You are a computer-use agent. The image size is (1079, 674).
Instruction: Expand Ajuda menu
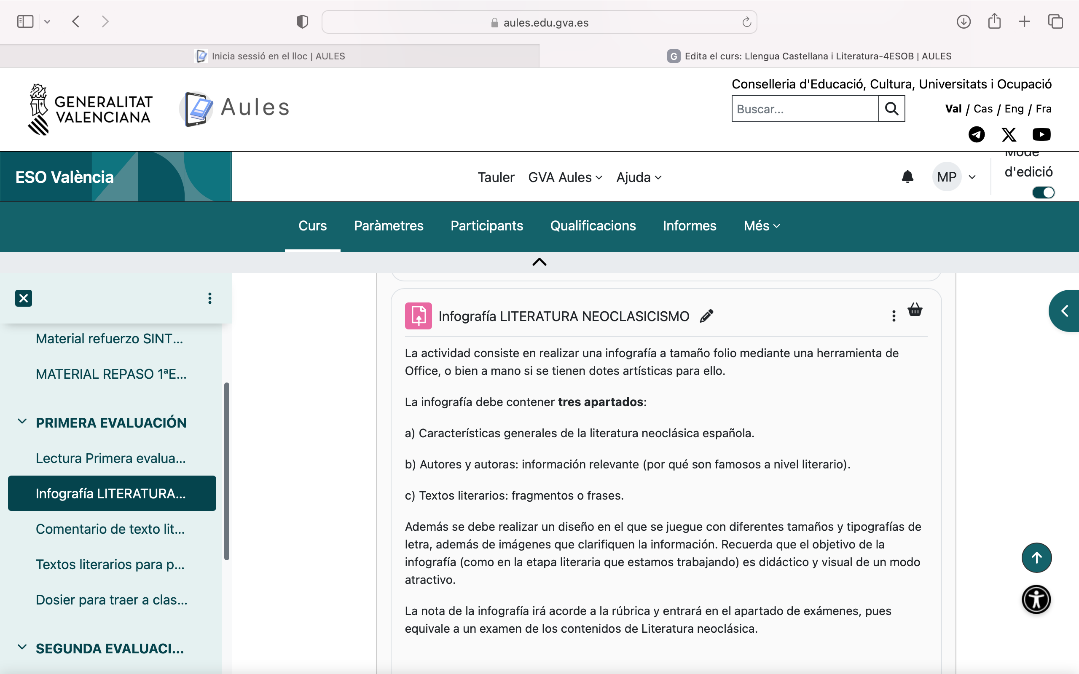[x=639, y=177]
